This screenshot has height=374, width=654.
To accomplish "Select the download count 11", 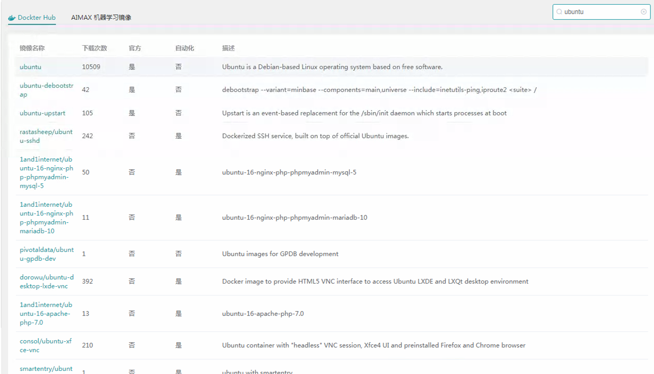I will [86, 218].
